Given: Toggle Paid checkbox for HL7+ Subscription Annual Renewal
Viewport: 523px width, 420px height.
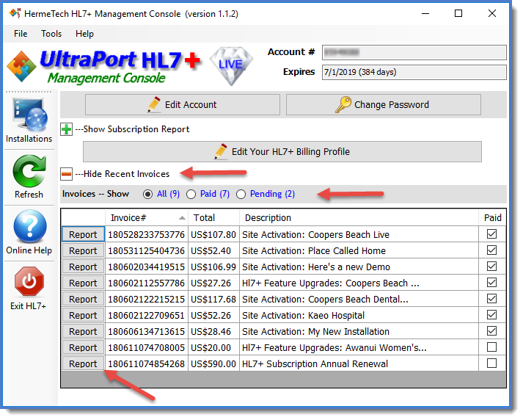Looking at the screenshot, I should 491,363.
